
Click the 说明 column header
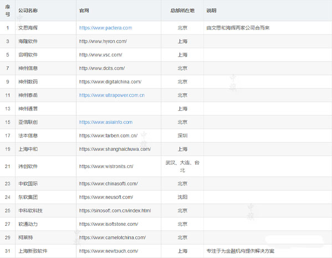(211, 11)
